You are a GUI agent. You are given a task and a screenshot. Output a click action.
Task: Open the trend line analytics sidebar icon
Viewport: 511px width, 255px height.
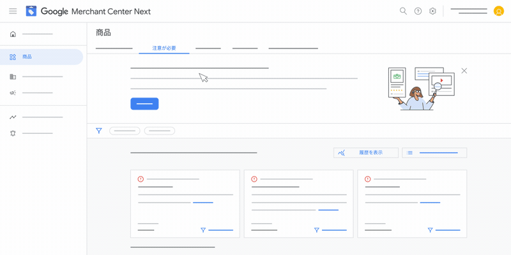click(x=13, y=117)
